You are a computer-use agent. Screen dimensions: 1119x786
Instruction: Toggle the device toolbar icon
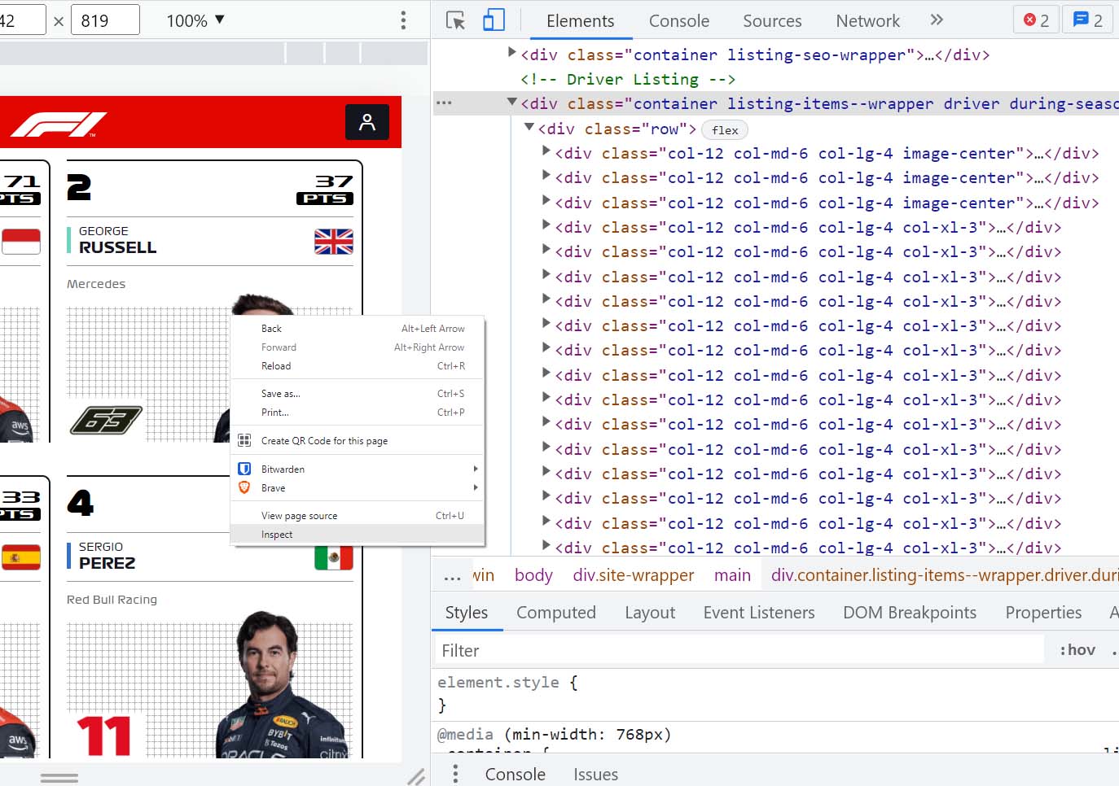[494, 20]
